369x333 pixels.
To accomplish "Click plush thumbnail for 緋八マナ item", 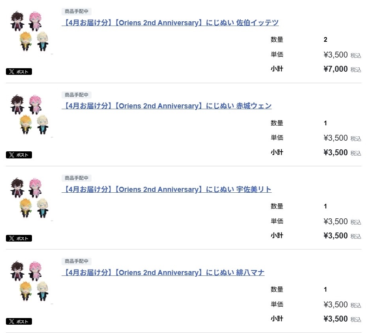I will 30,281.
